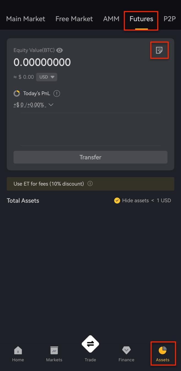Open the Today's PnL donut chart icon
181x371 pixels.
coord(17,94)
